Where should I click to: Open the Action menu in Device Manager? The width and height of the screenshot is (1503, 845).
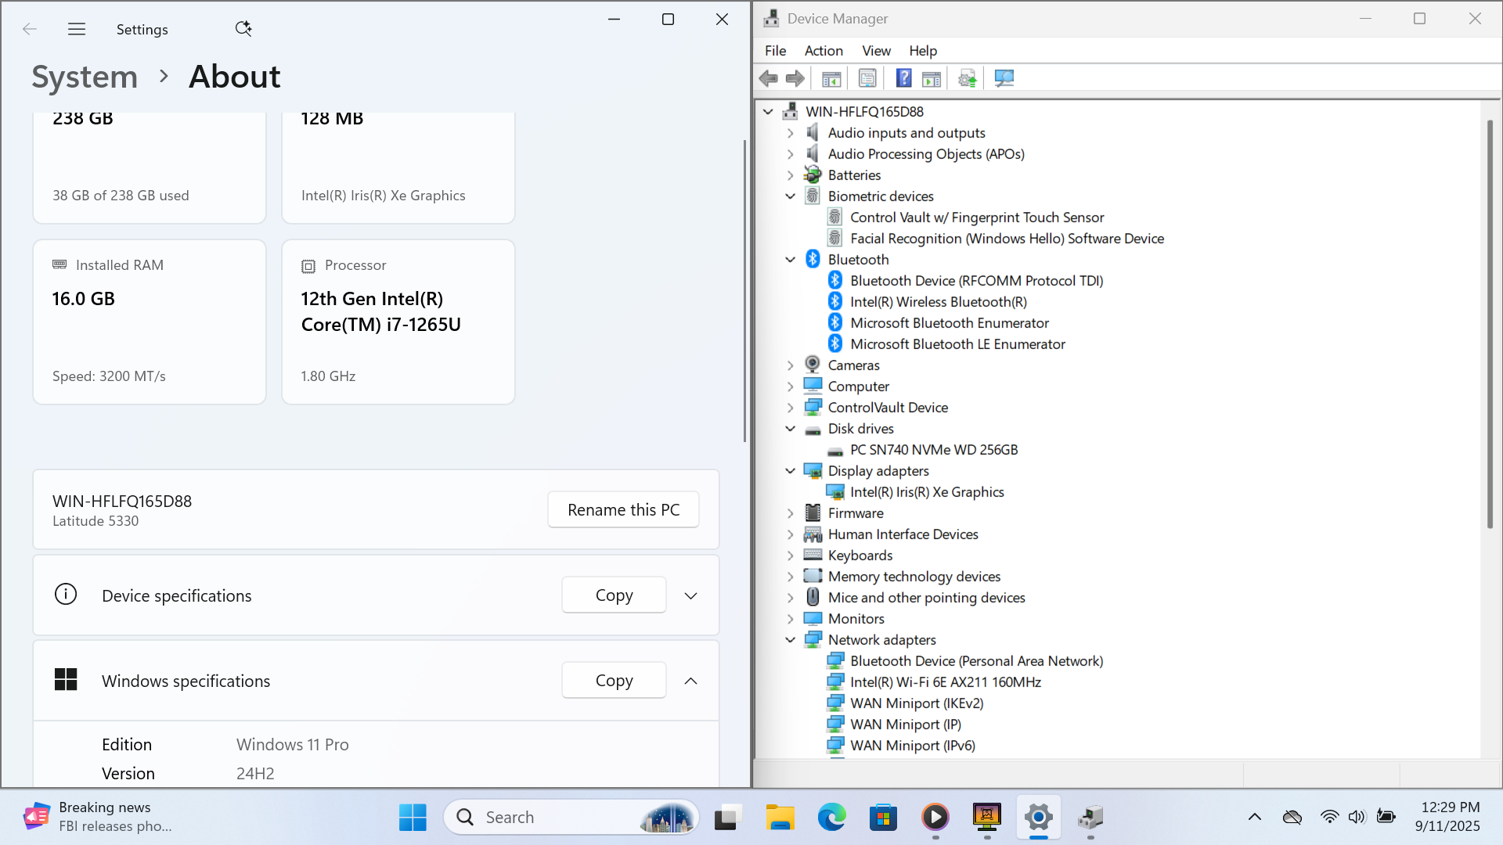tap(824, 51)
